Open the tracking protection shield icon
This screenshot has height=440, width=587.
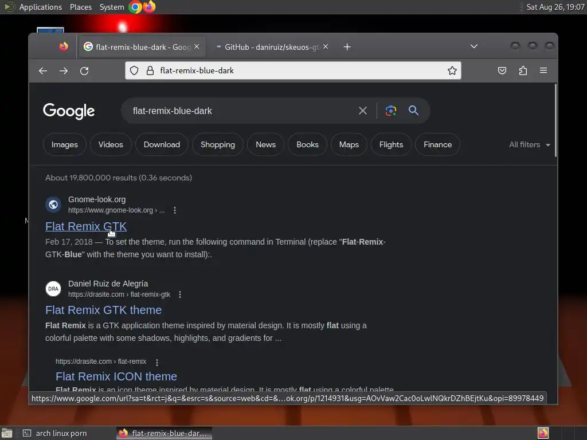134,70
